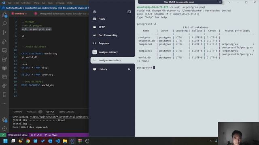
Task: Open the Terminal menu in VS Code
Action: pyautogui.click(x=60, y=3)
